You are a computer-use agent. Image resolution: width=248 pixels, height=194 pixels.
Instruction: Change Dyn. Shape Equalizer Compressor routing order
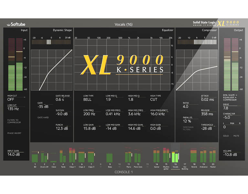(x=230, y=97)
